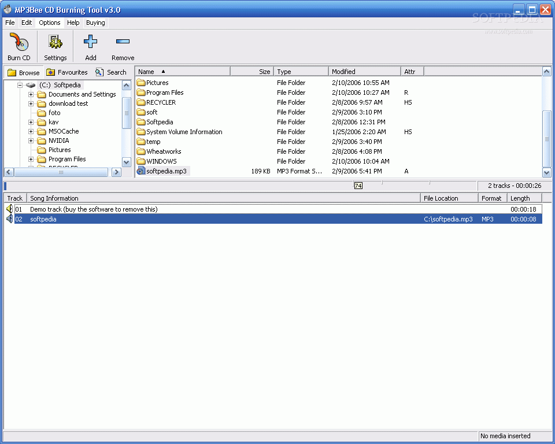Click the Add plus icon

tap(90, 42)
